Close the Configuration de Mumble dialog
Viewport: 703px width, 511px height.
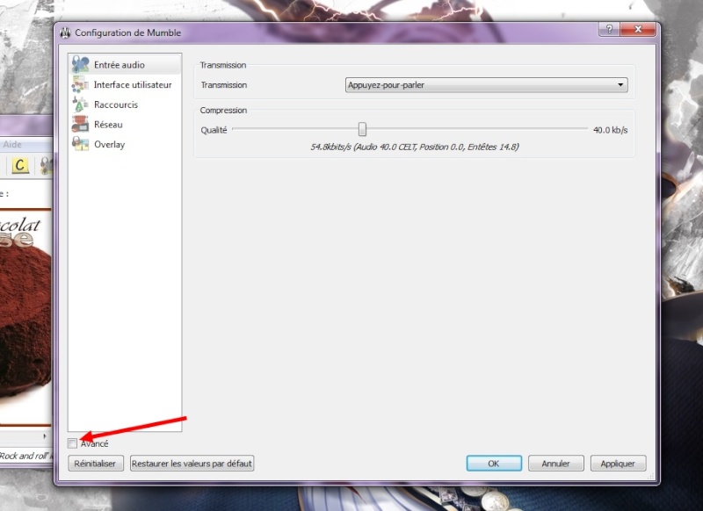pos(638,29)
